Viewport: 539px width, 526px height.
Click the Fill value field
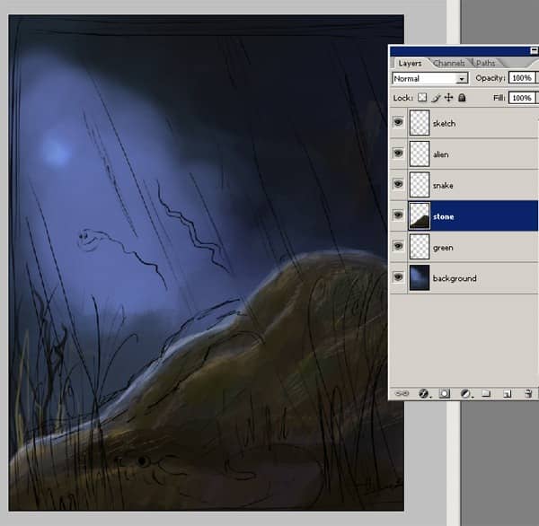pos(522,98)
